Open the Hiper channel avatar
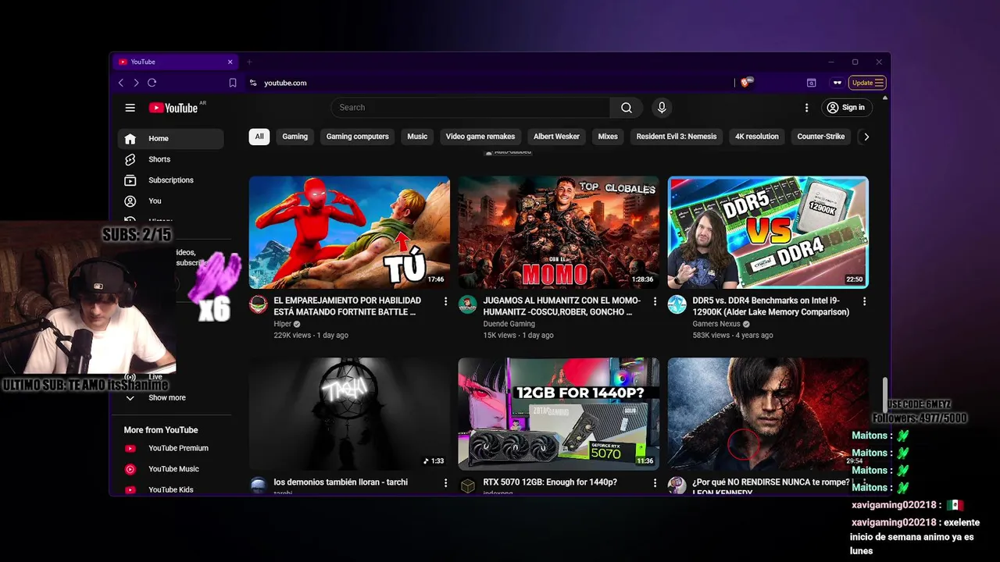The image size is (1000, 562). [259, 304]
